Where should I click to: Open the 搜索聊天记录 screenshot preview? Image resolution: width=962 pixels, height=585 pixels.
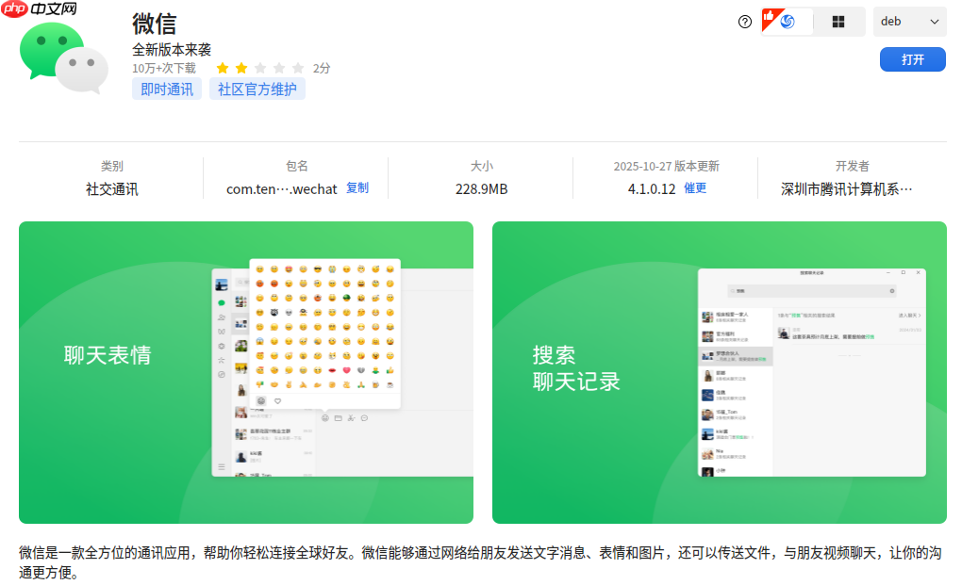tap(719, 372)
